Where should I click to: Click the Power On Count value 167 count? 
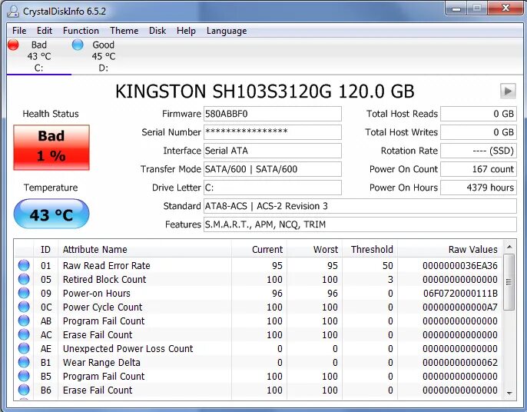click(x=479, y=169)
